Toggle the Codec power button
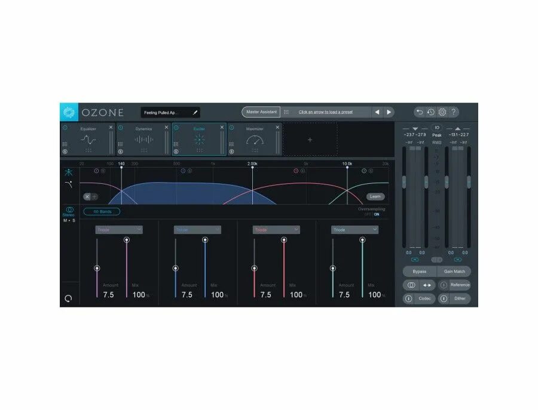This screenshot has width=538, height=410. coord(408,298)
